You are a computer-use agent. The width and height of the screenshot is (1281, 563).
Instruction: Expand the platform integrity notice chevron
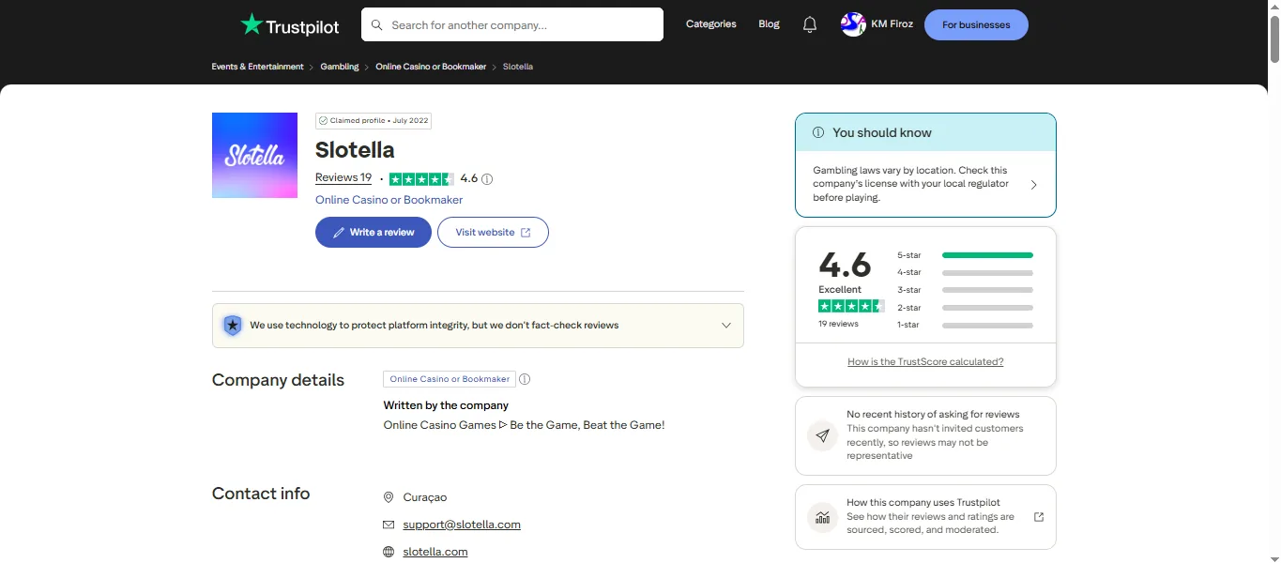point(725,326)
